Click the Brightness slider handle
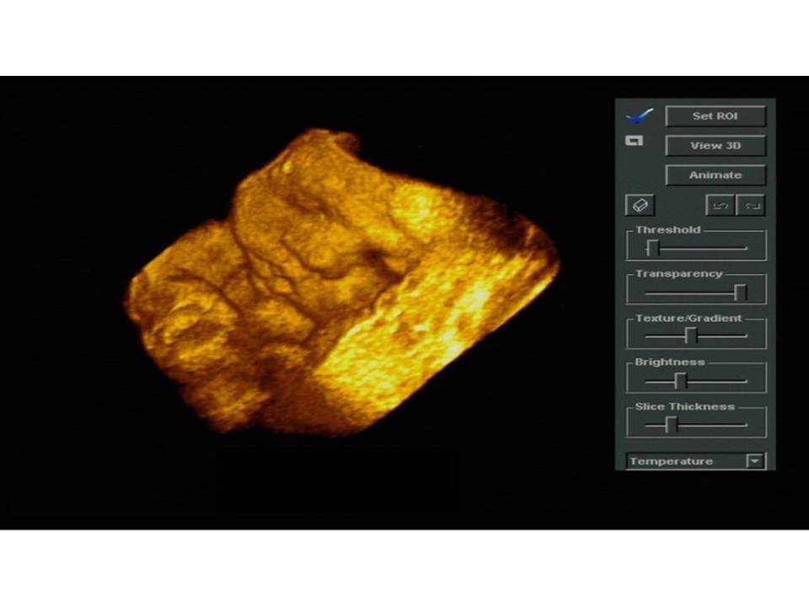The width and height of the screenshot is (809, 607). point(681,381)
